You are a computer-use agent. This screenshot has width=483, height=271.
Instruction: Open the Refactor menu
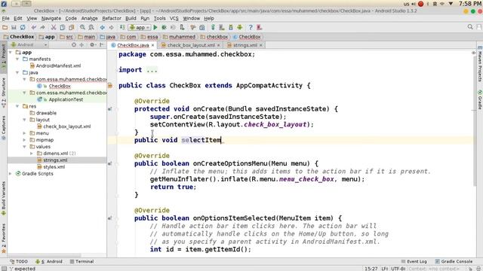pos(112,18)
